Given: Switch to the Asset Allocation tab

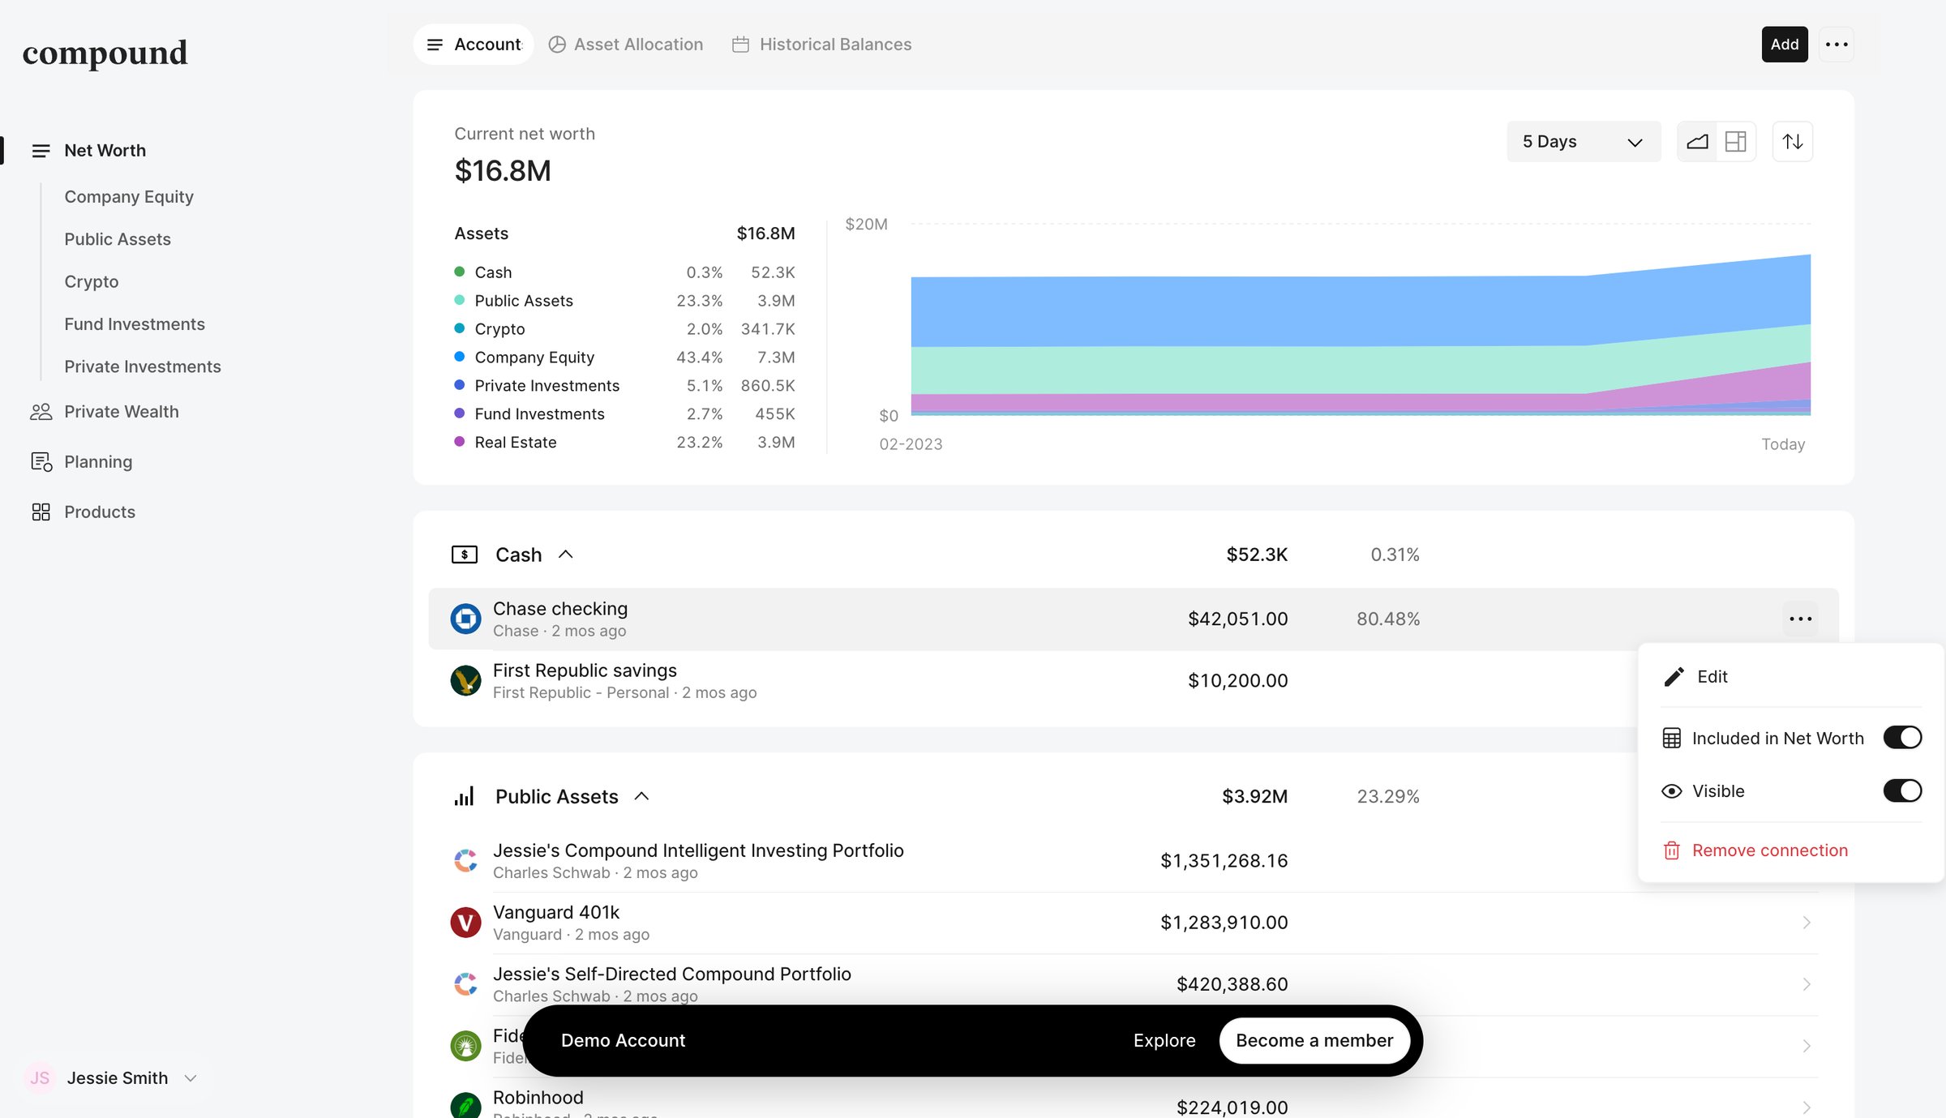Looking at the screenshot, I should pos(626,45).
